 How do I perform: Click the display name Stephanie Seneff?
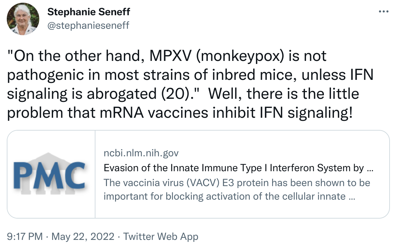[x=89, y=12]
